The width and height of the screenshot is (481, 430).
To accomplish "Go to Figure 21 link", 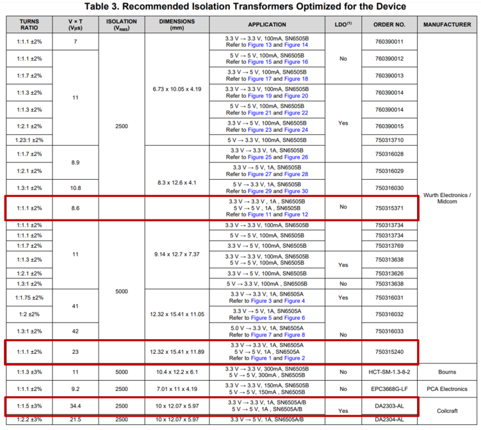I will [259, 113].
